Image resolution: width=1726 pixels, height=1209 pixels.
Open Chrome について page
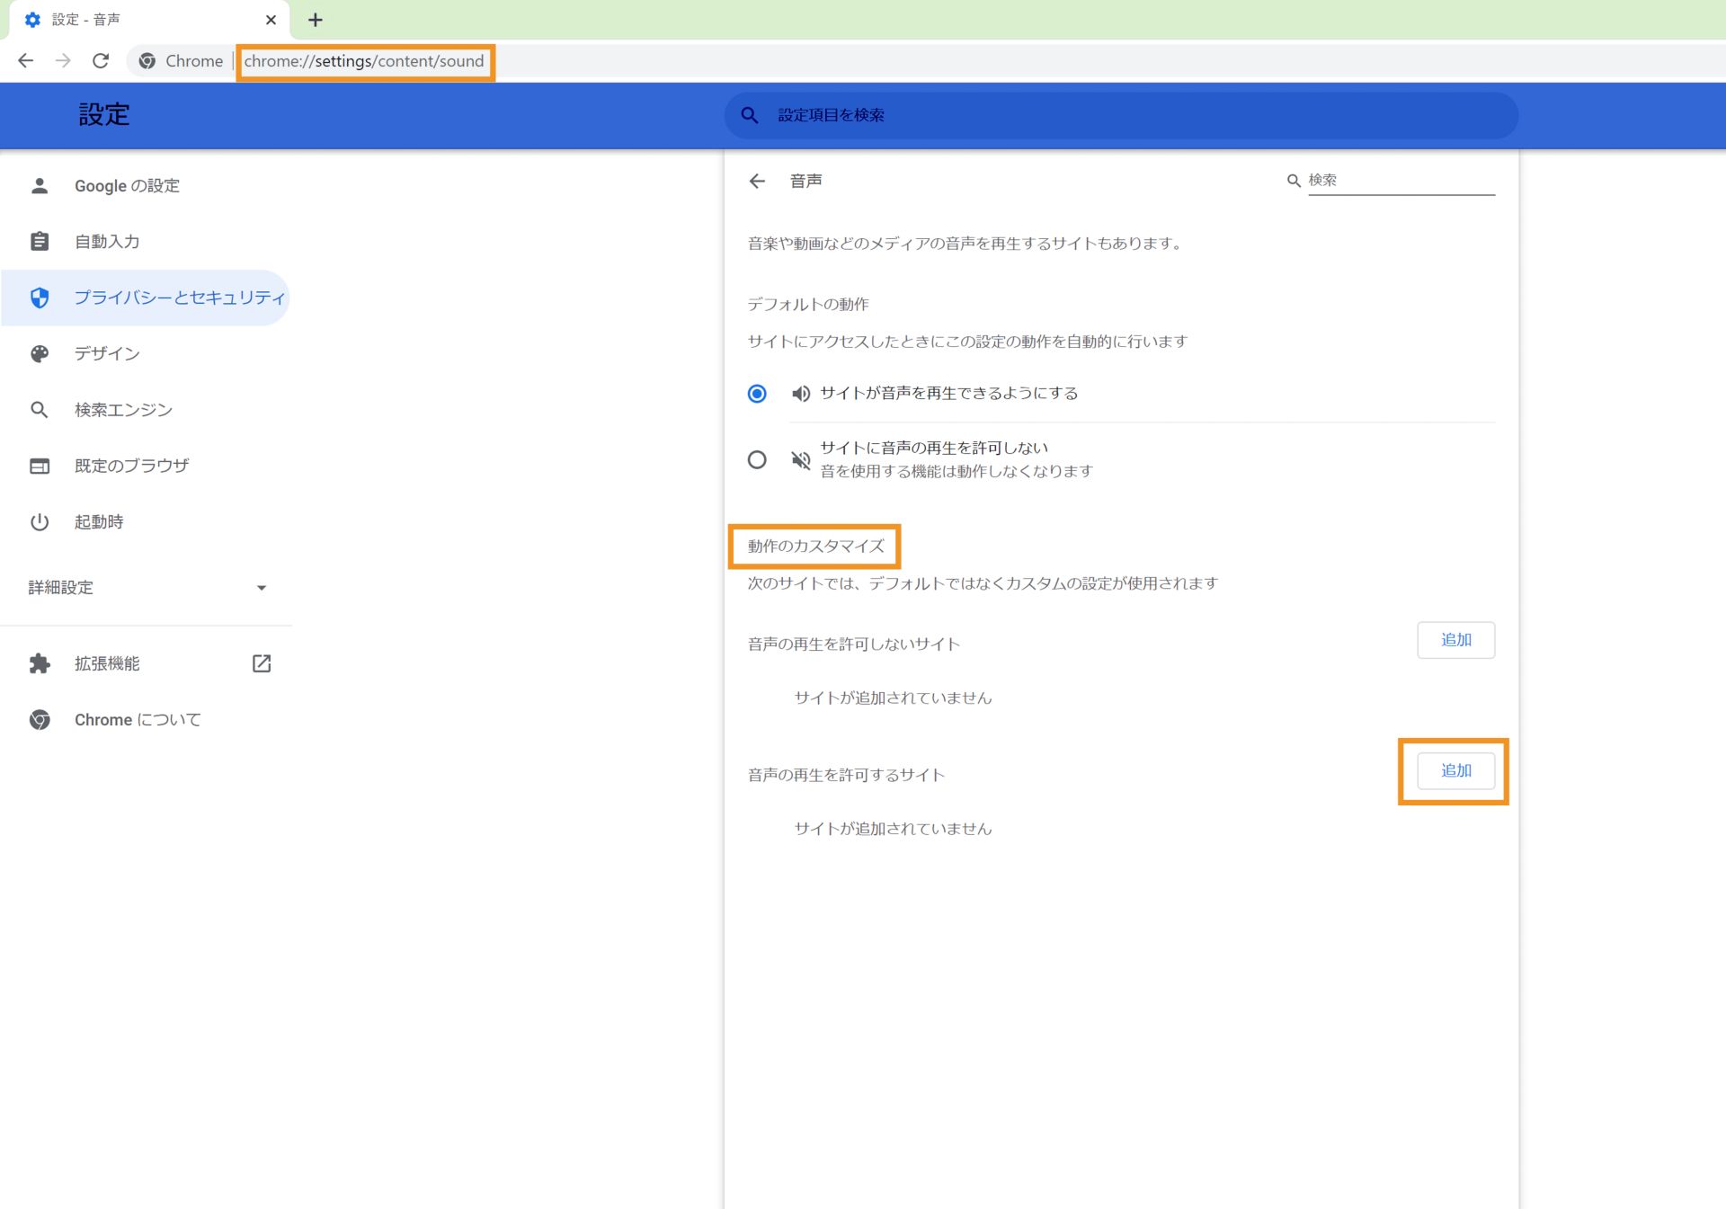(x=137, y=719)
